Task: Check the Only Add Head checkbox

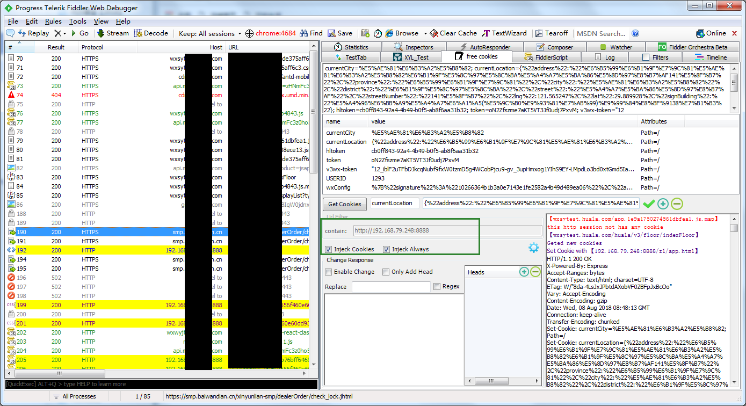Action: click(386, 272)
